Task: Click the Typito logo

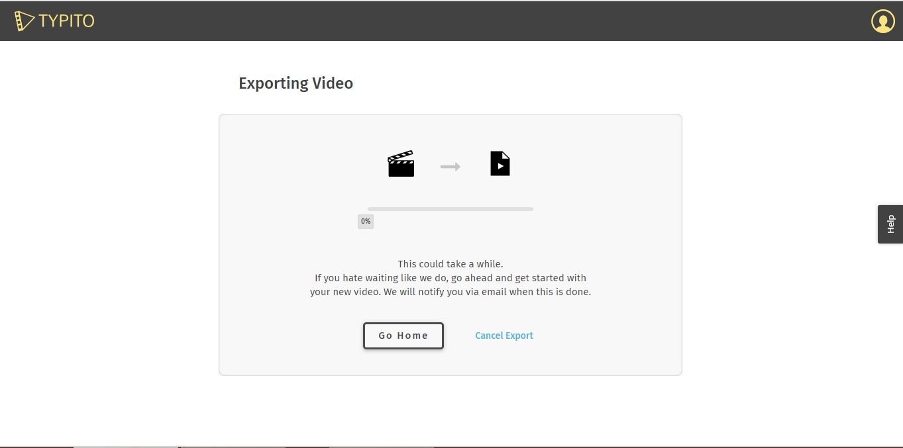Action: click(x=54, y=21)
